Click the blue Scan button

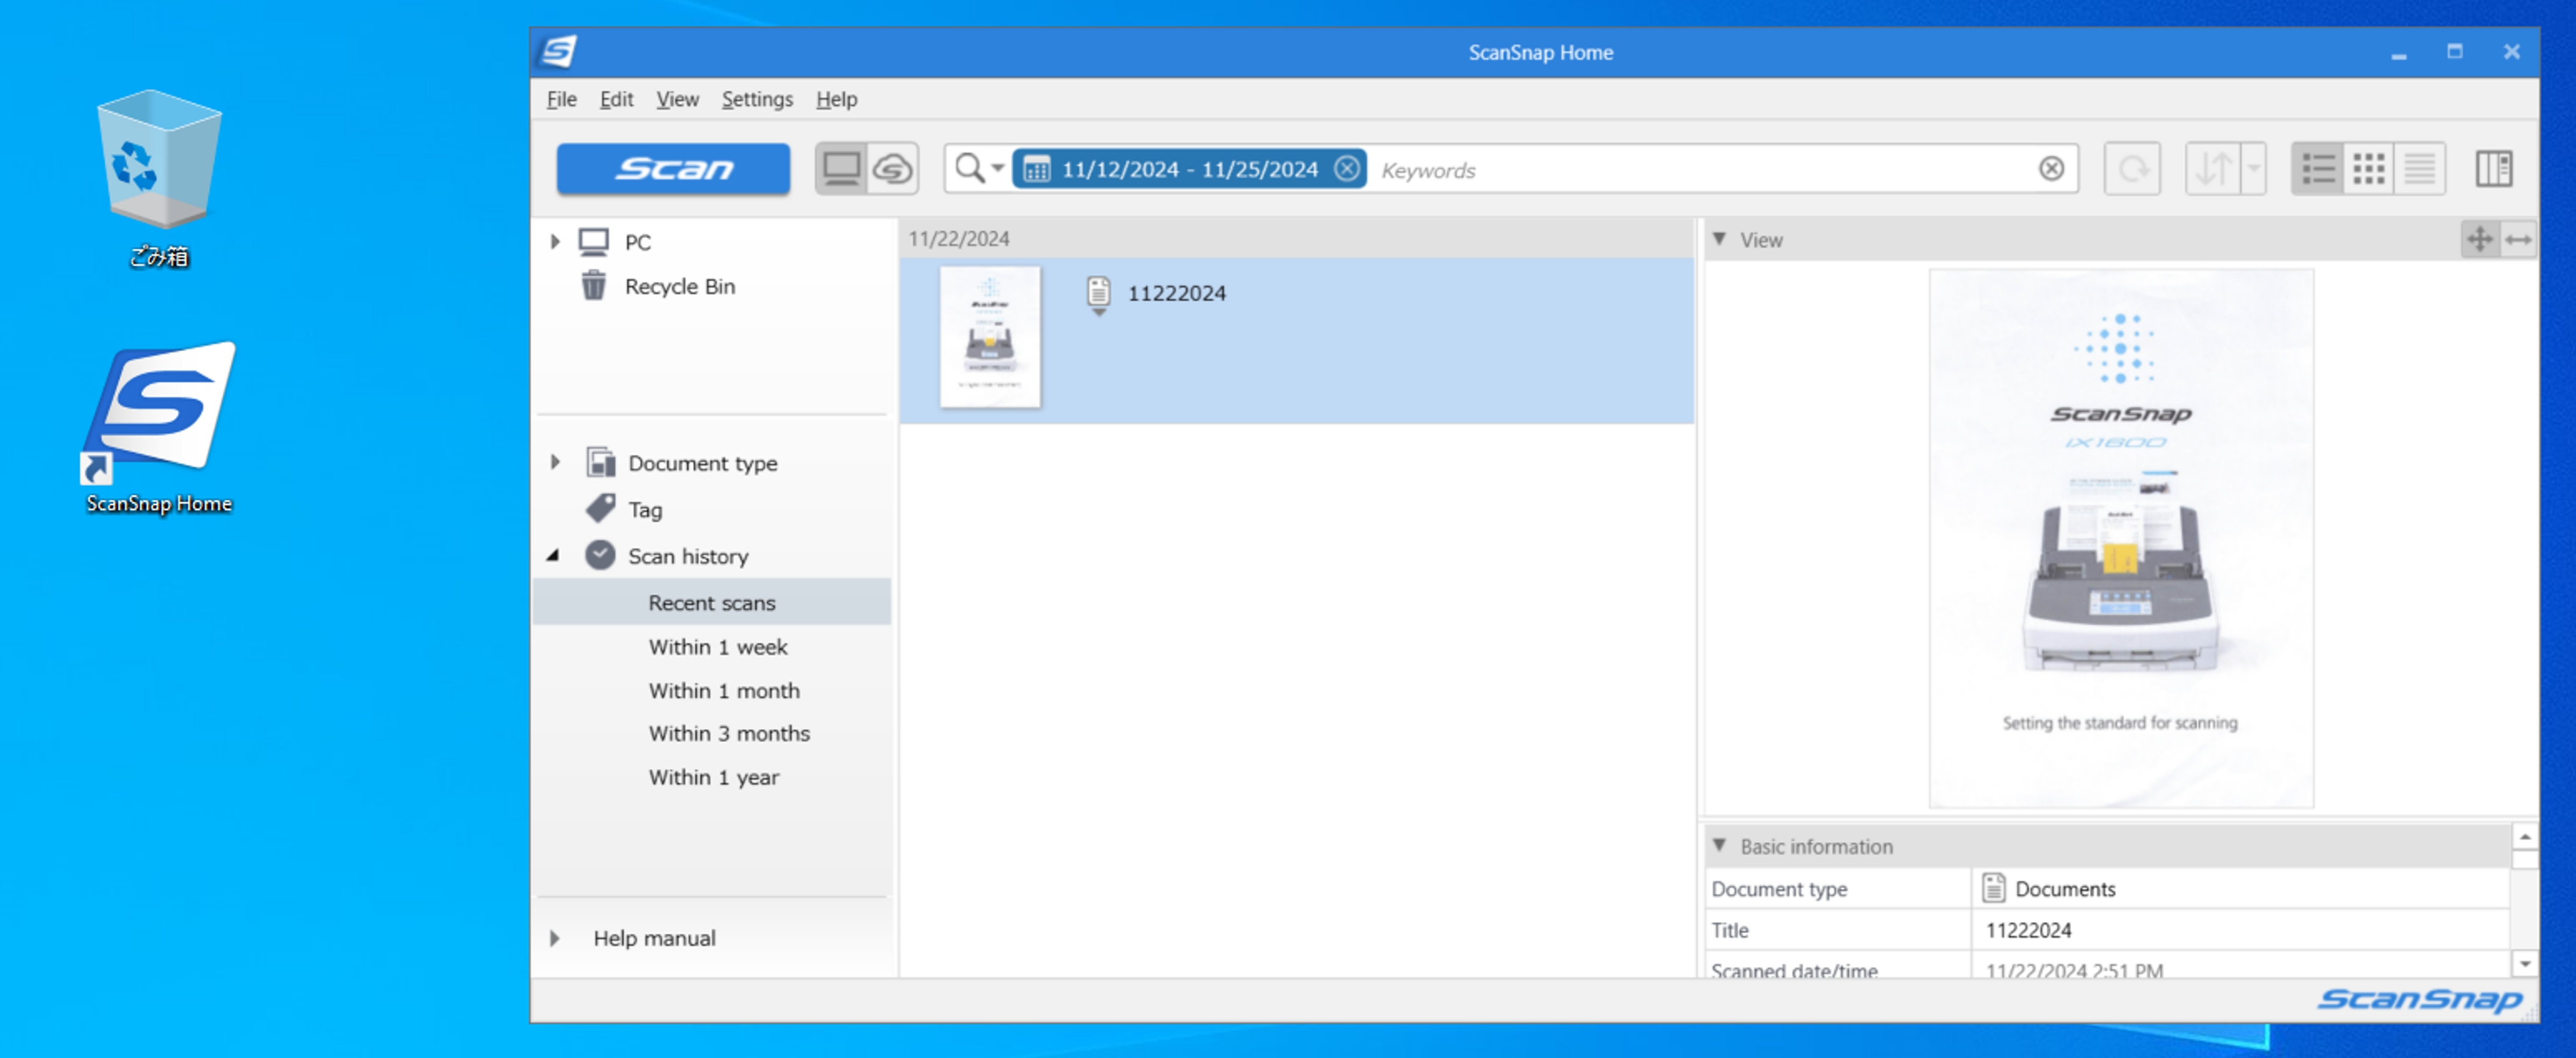click(x=672, y=168)
